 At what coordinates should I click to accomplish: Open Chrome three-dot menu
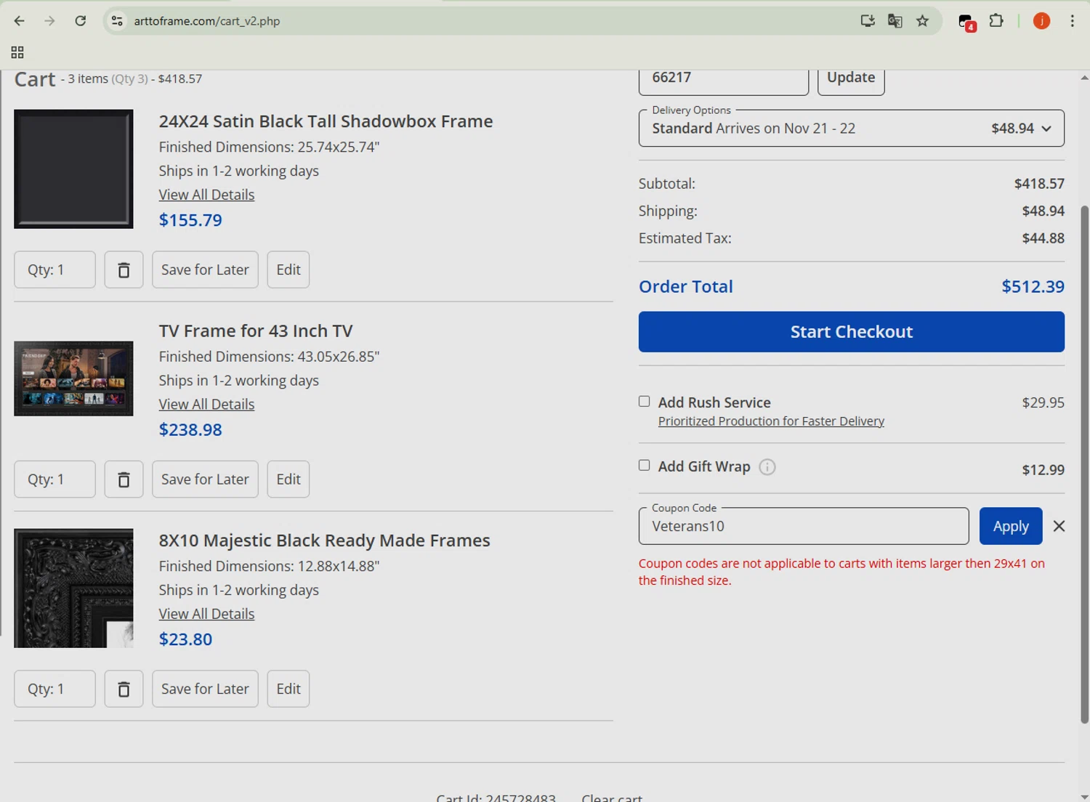click(x=1072, y=21)
